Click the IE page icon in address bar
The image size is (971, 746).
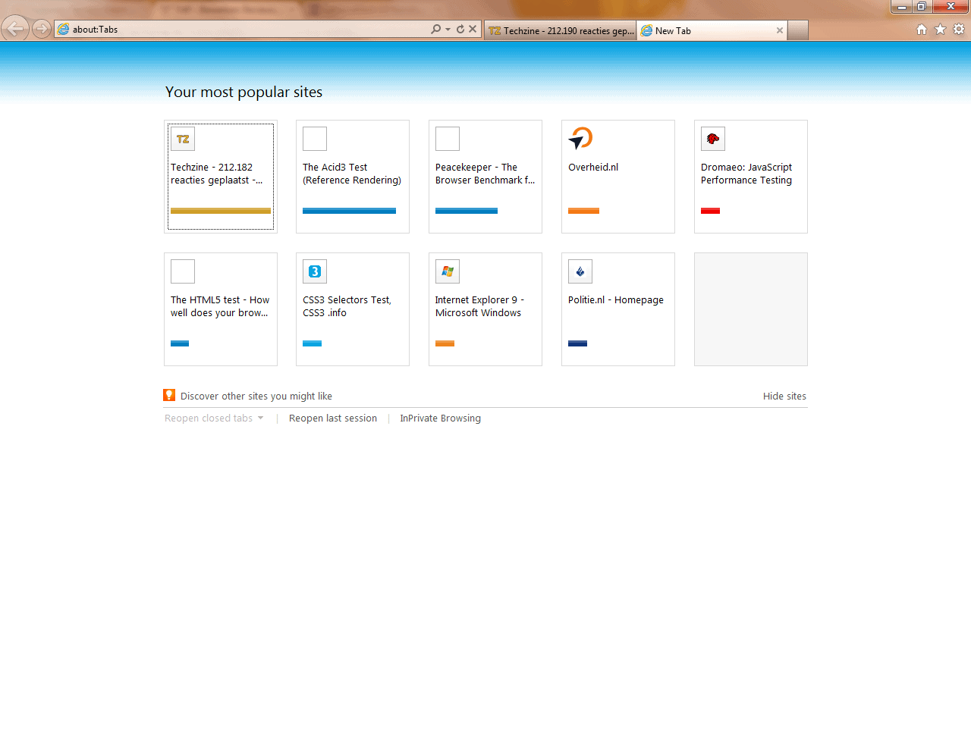pyautogui.click(x=64, y=29)
